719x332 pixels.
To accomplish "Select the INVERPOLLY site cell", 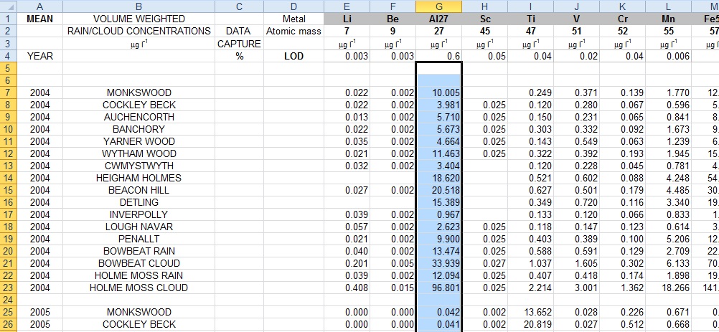I will click(x=138, y=214).
